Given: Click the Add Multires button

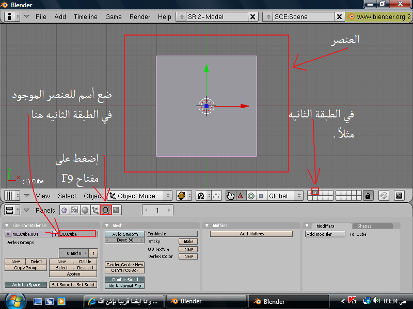Looking at the screenshot, I should point(251,234).
